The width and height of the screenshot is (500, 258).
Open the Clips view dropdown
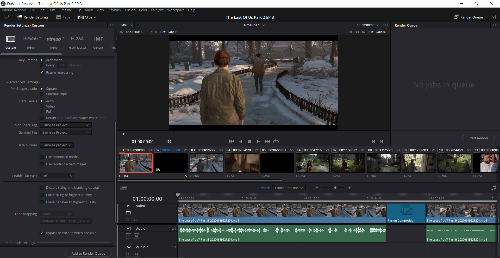pyautogui.click(x=87, y=17)
